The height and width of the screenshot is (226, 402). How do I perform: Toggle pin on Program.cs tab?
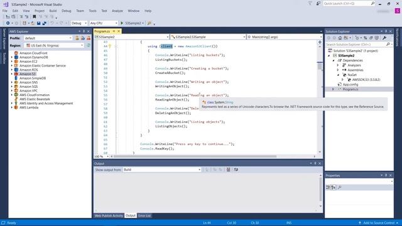[114, 31]
